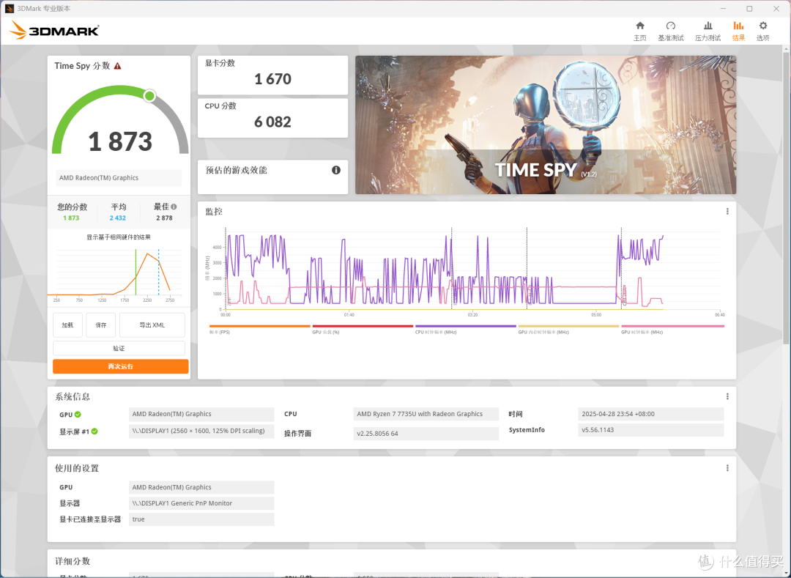Open the 使用的设置 panel three-dot menu
The width and height of the screenshot is (791, 578).
coord(727,468)
